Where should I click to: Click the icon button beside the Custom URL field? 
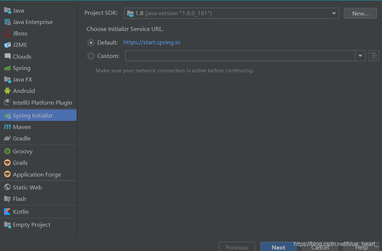374,56
